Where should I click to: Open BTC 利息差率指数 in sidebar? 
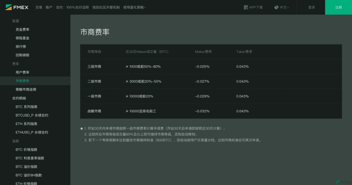(30, 158)
